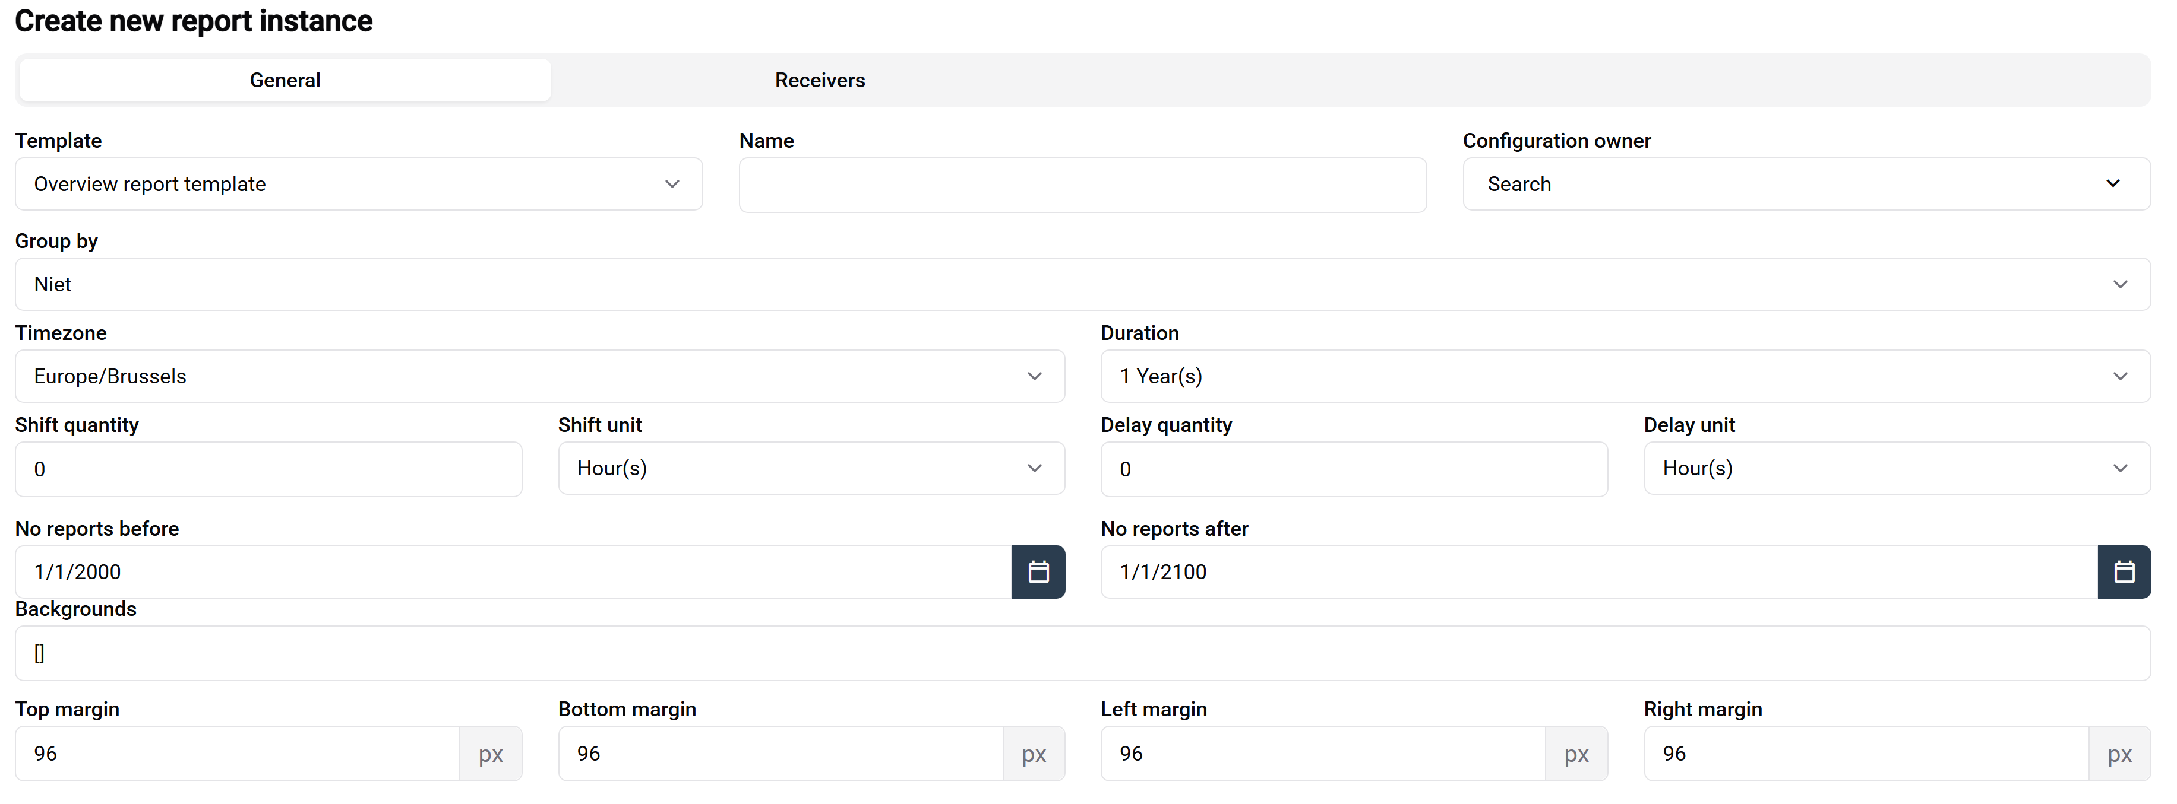Click the No reports after date field

point(1597,572)
